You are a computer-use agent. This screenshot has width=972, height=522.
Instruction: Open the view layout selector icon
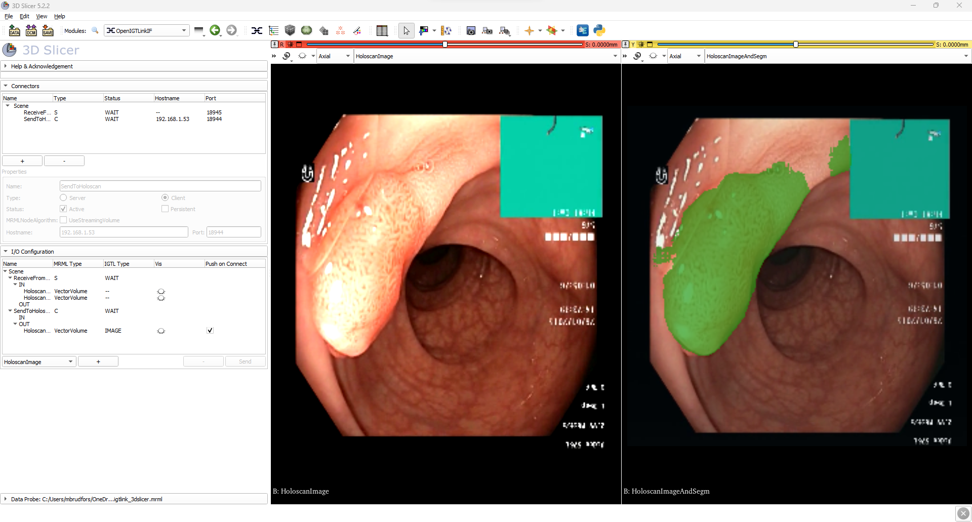[x=382, y=30]
